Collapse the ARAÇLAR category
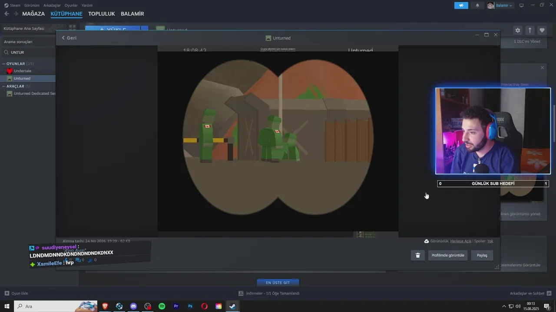The image size is (556, 312). [x=4, y=86]
